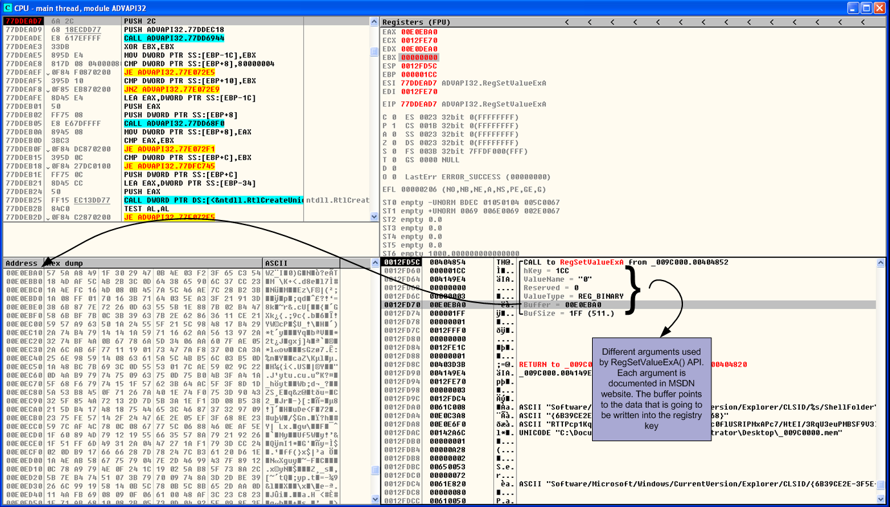Viewport: 890px width, 507px height.
Task: Toggle the carry flag C bit
Action: click(393, 117)
